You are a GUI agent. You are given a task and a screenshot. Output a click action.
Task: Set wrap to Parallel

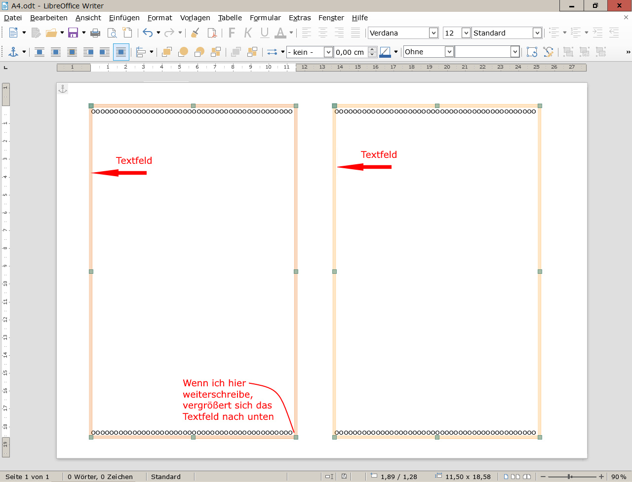coord(56,52)
